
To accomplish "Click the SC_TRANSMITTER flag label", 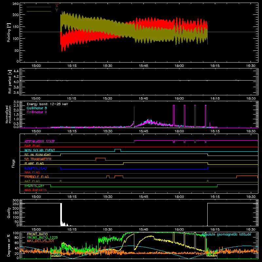I will click(x=38, y=159).
